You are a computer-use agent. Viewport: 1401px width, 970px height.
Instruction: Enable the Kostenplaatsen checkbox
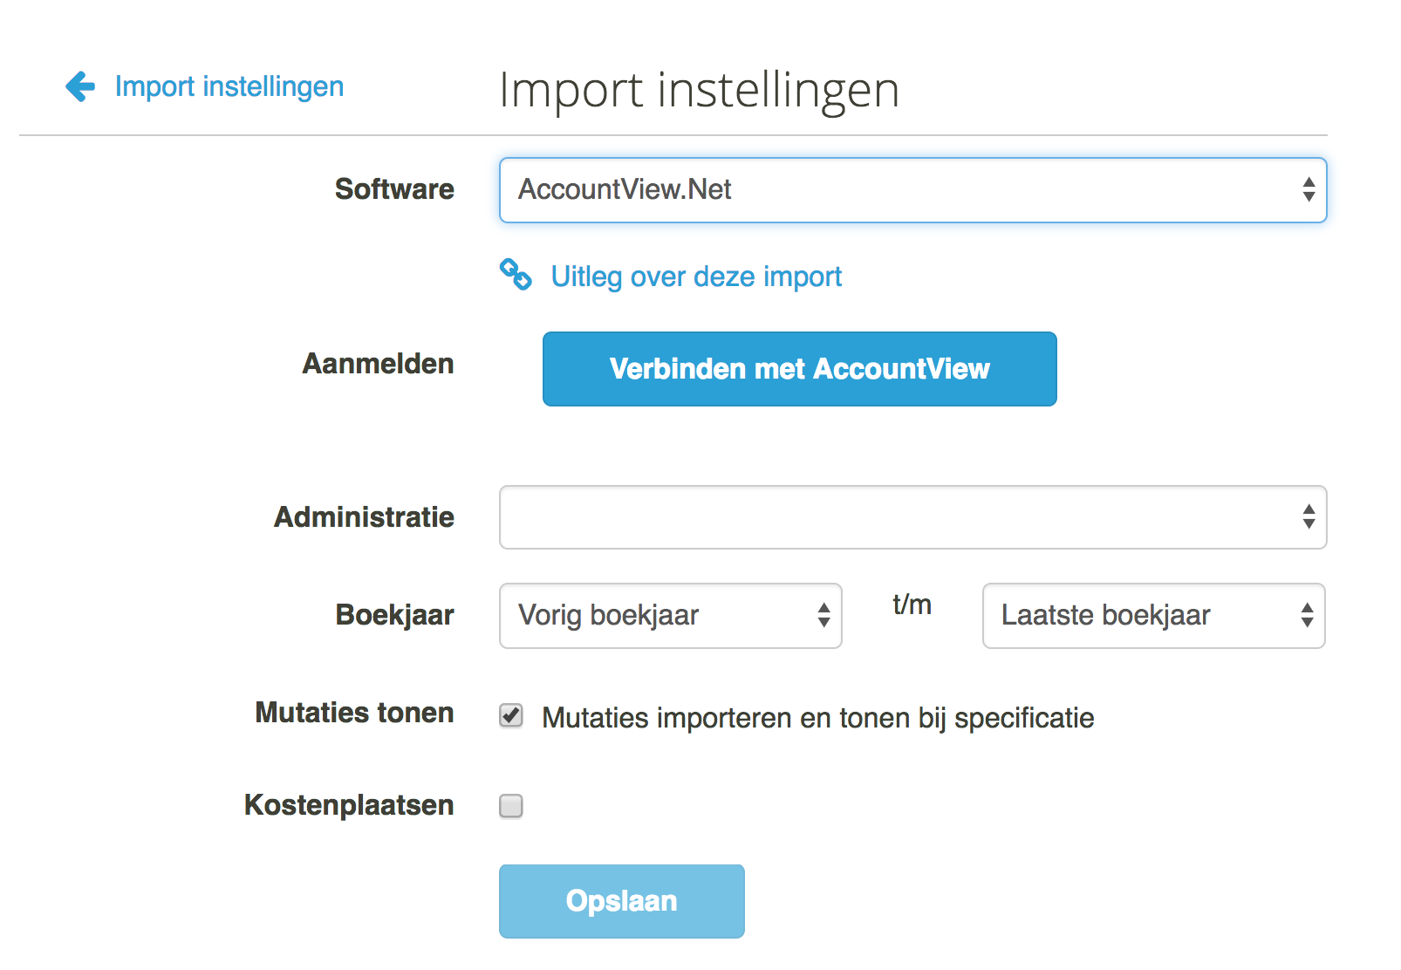point(511,806)
